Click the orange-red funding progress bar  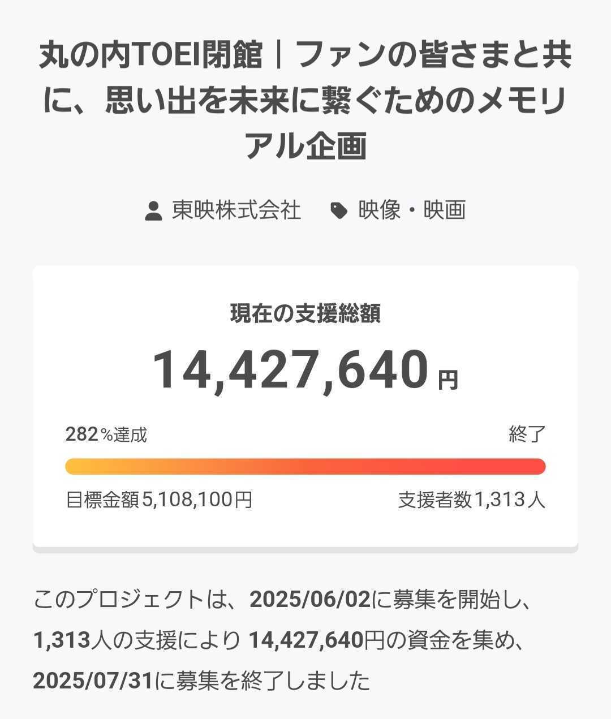point(305,467)
